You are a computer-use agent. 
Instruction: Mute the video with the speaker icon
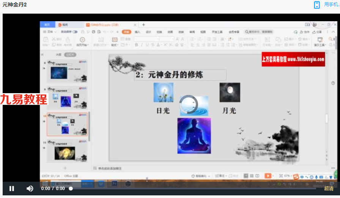[30, 189]
